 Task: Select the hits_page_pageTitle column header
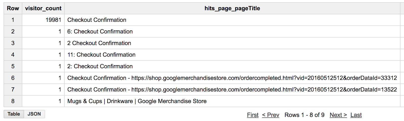point(232,8)
